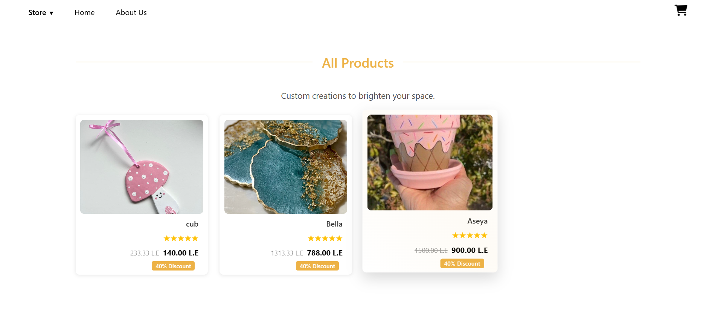Click the Aseya product name

tap(477, 221)
